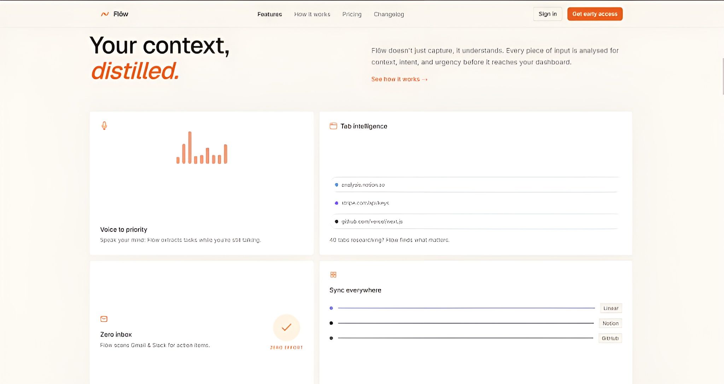Go to How it works nav link
Viewport: 724px width, 384px height.
pos(312,14)
